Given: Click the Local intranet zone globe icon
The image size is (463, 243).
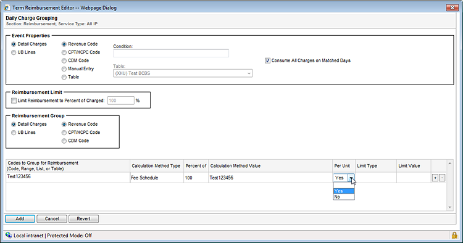Looking at the screenshot, I should point(9,235).
